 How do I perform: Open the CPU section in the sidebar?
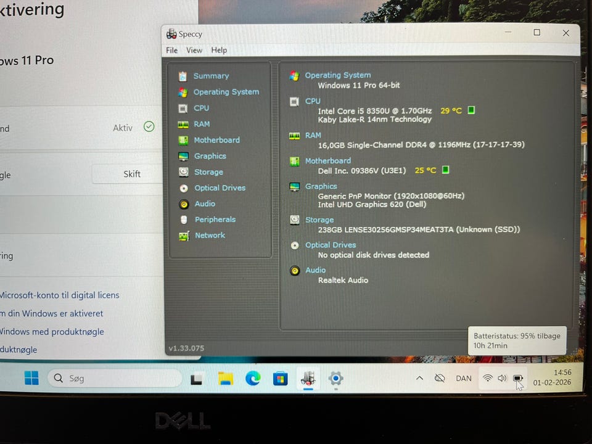(201, 108)
